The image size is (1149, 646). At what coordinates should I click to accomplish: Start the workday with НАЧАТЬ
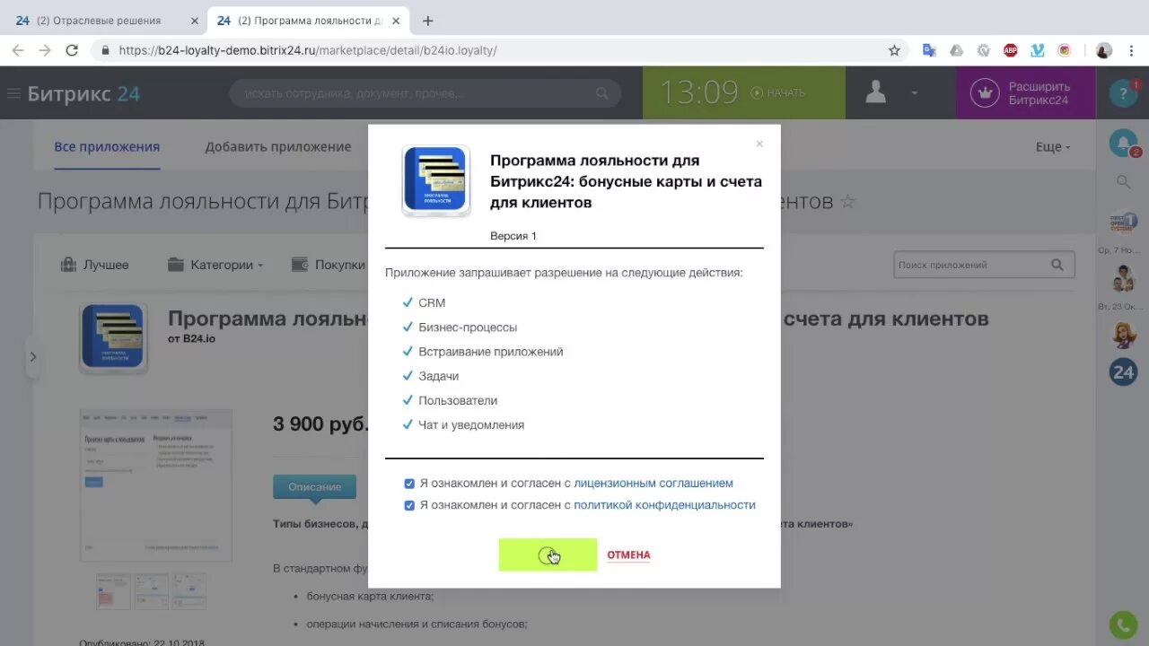click(778, 92)
